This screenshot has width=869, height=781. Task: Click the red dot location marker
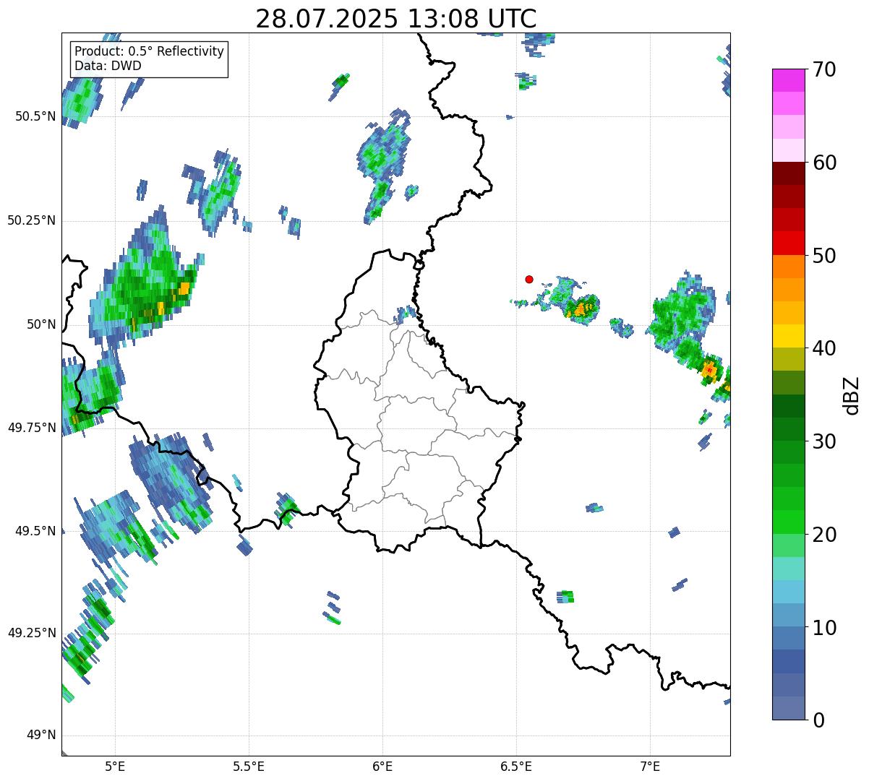[x=529, y=280]
